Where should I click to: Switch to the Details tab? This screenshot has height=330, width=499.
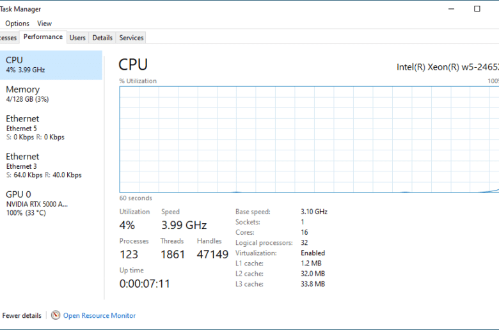point(102,38)
